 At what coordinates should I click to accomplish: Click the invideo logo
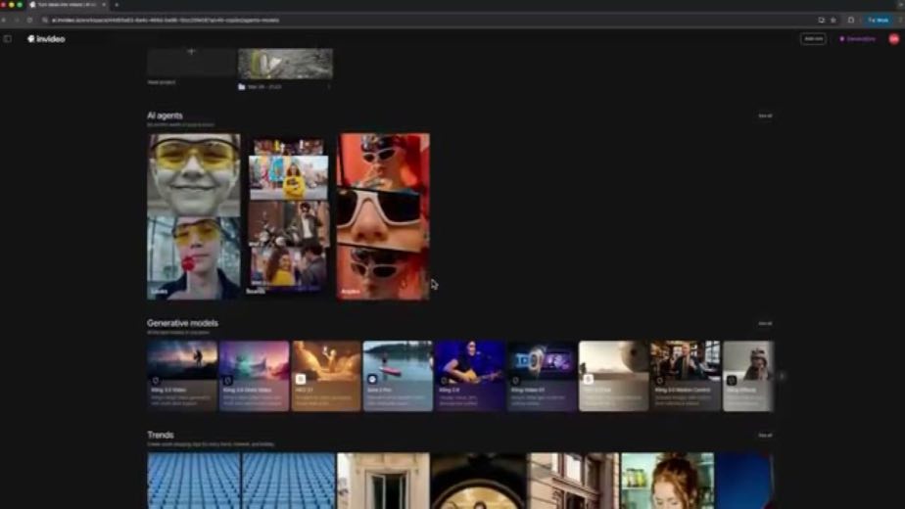coord(46,39)
